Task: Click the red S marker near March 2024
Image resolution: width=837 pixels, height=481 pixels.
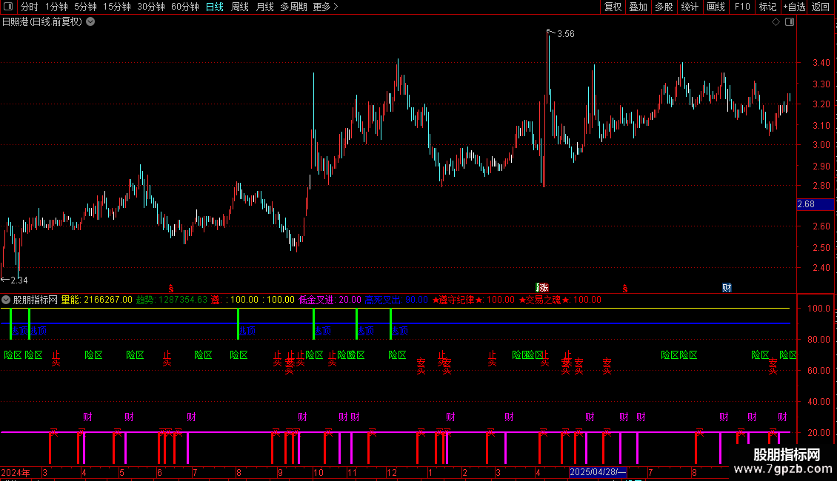Action: (x=171, y=289)
